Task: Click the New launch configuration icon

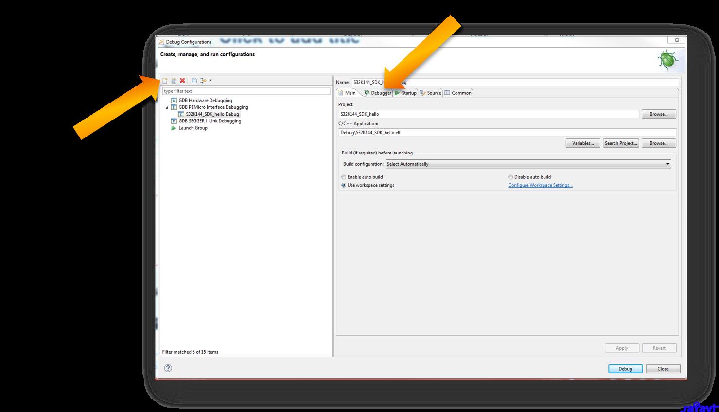Action: tap(165, 81)
